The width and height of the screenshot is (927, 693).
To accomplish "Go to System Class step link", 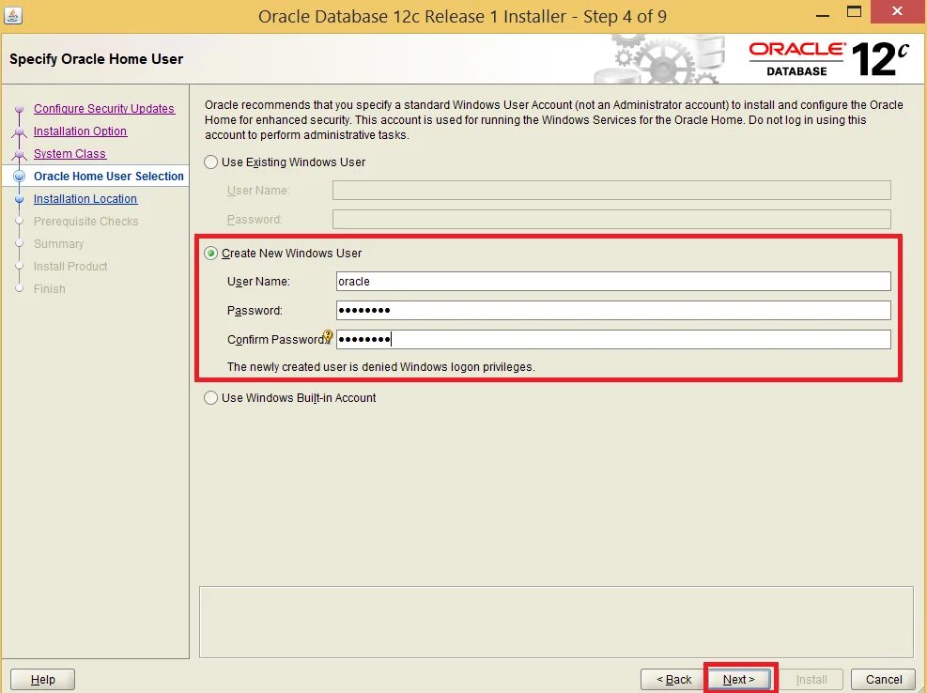I will click(x=70, y=154).
